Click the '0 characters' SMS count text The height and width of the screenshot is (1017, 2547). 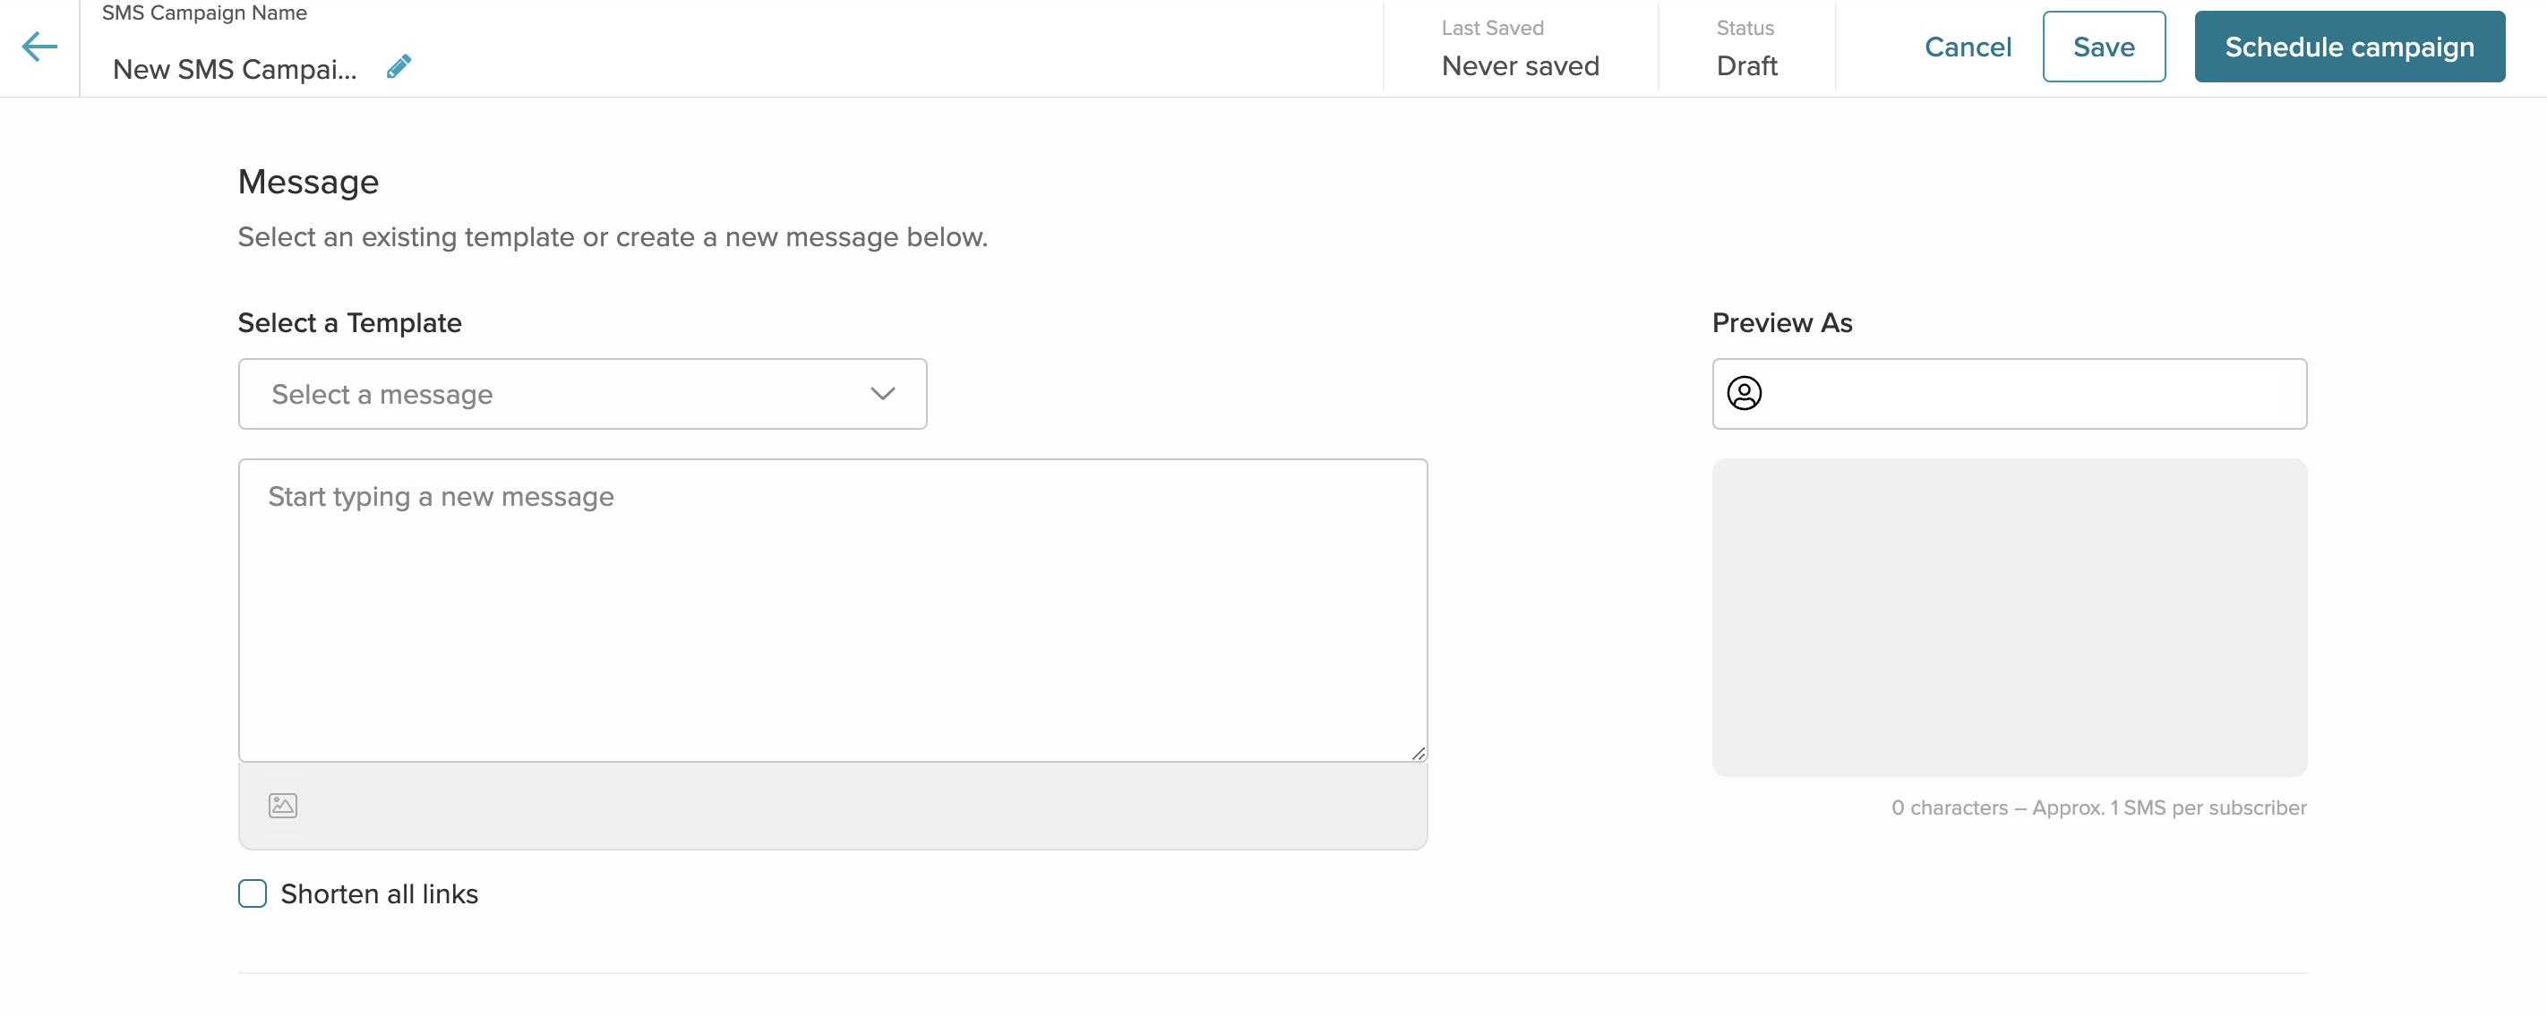tap(2098, 808)
